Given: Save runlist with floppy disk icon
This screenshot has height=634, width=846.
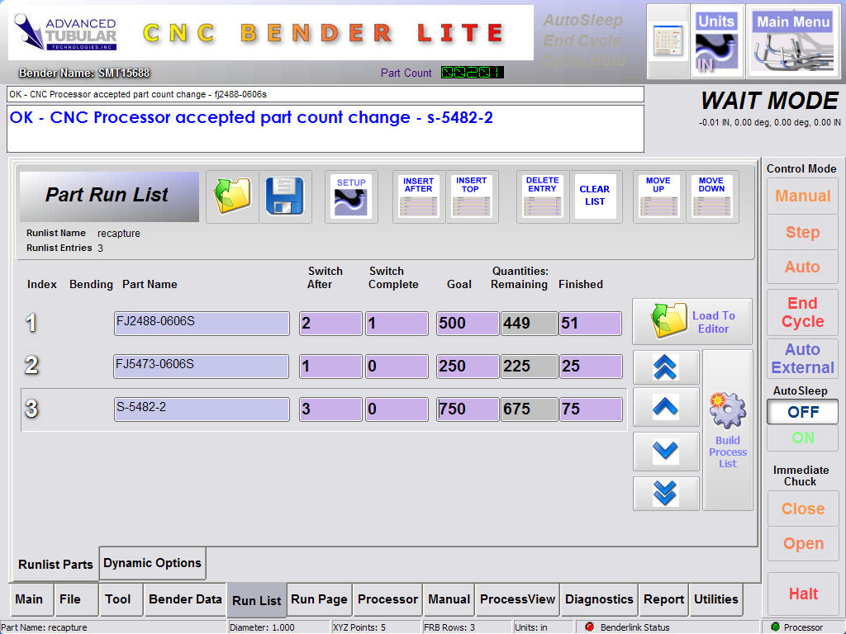Looking at the screenshot, I should [285, 196].
